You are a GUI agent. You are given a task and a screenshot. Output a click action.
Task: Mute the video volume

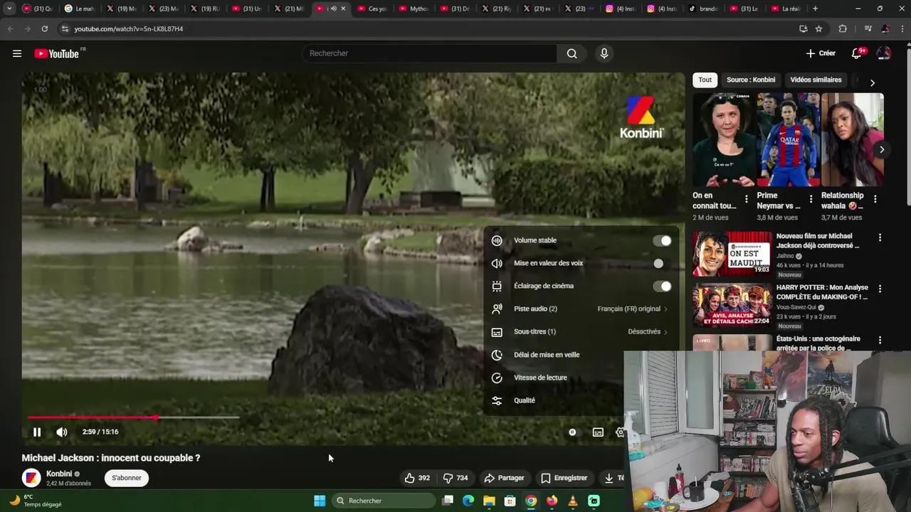point(62,432)
